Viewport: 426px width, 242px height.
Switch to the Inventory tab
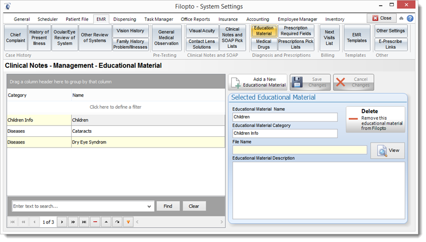point(334,19)
